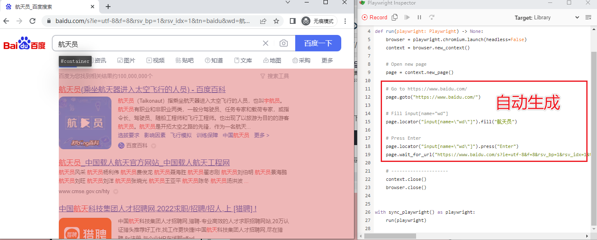Click the Resume play icon in Inspector

tap(407, 17)
